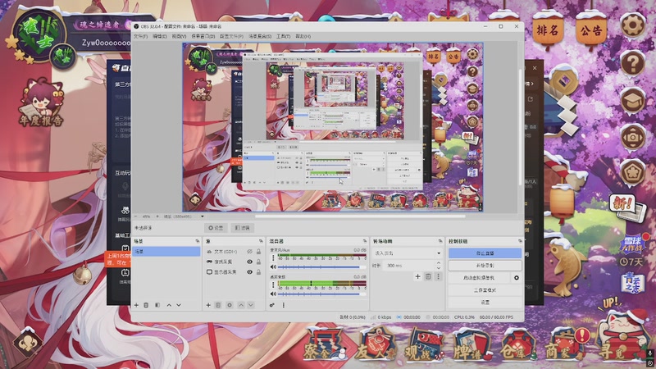
Task: Move the source down in the Sources dock toolbar
Action: click(x=251, y=305)
